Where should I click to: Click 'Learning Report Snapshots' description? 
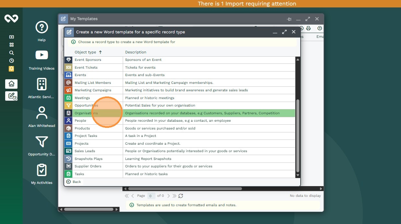point(148,159)
